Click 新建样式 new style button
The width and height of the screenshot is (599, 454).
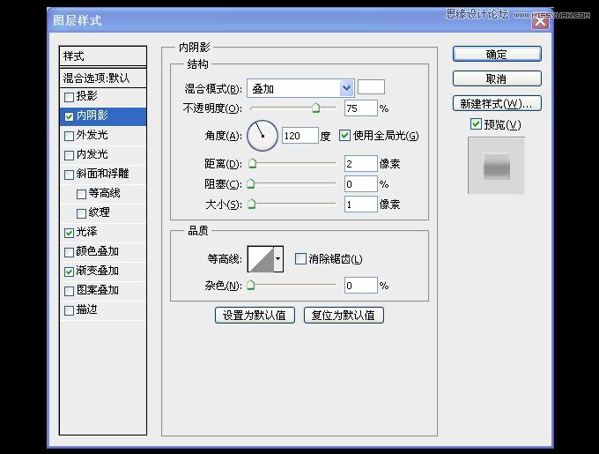click(497, 103)
